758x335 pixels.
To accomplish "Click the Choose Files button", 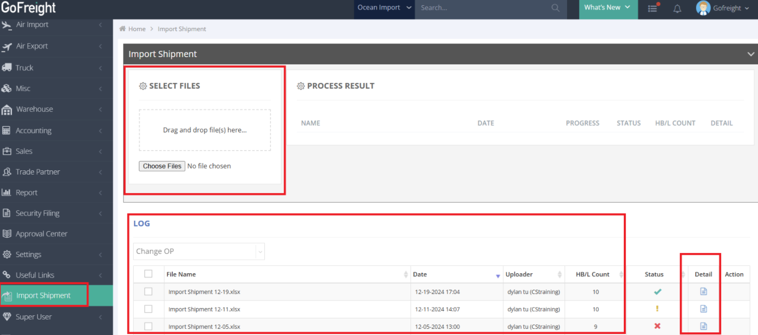I will pyautogui.click(x=162, y=166).
